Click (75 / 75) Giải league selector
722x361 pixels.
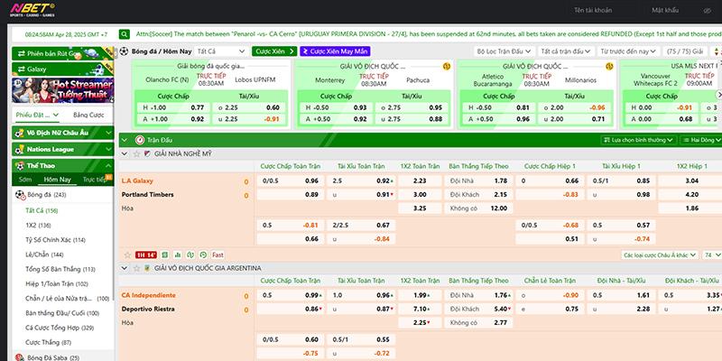pos(685,51)
